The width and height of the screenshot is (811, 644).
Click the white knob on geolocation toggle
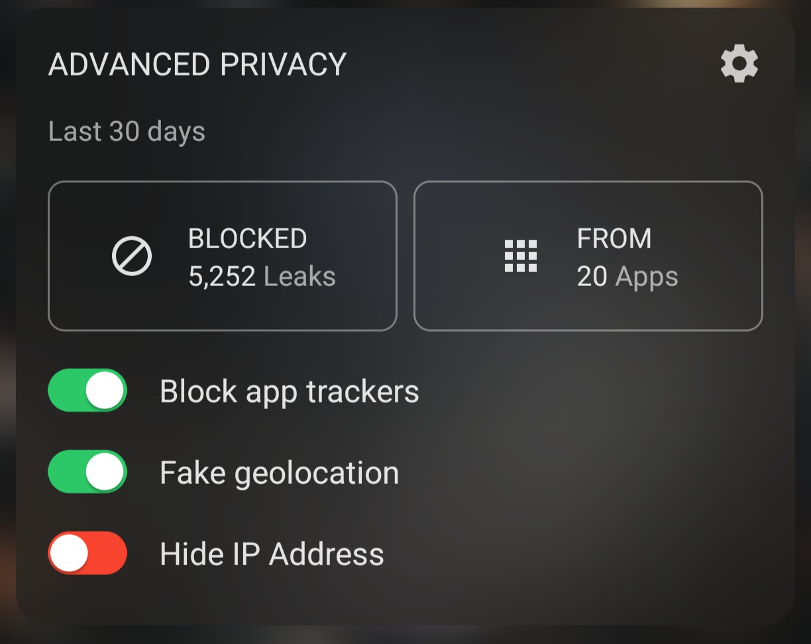[x=105, y=472]
